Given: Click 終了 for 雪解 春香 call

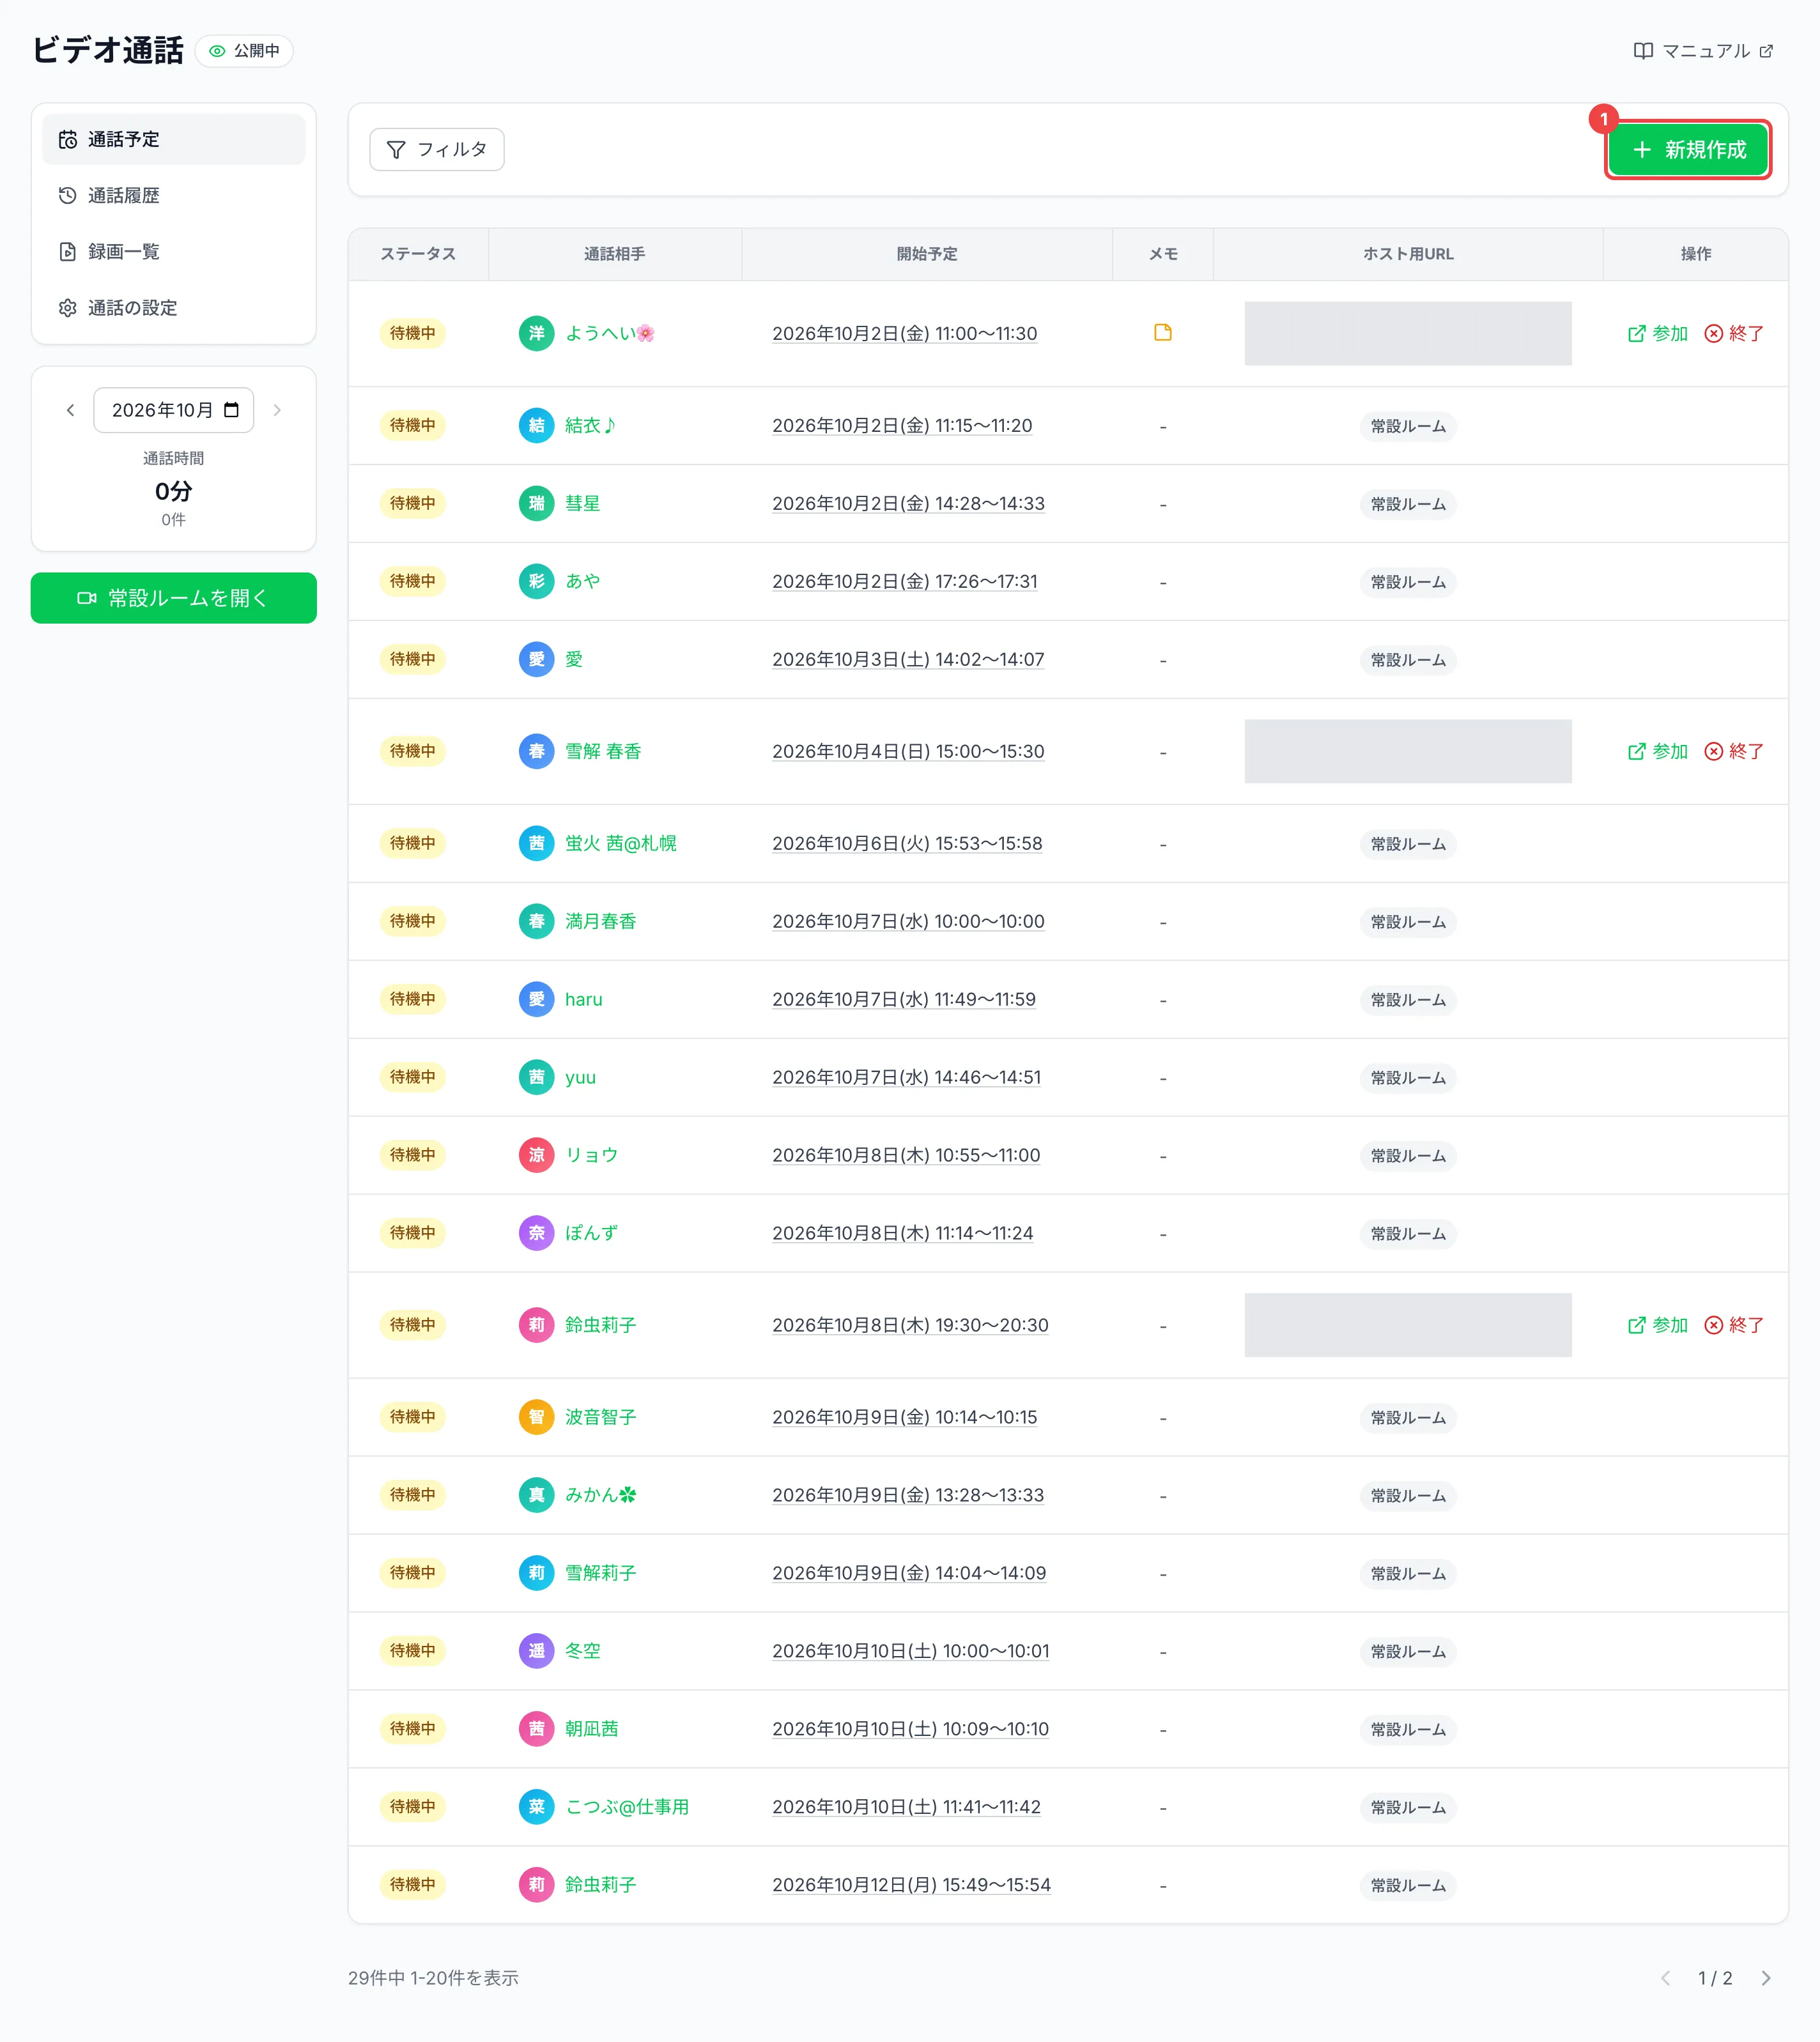Looking at the screenshot, I should 1734,752.
